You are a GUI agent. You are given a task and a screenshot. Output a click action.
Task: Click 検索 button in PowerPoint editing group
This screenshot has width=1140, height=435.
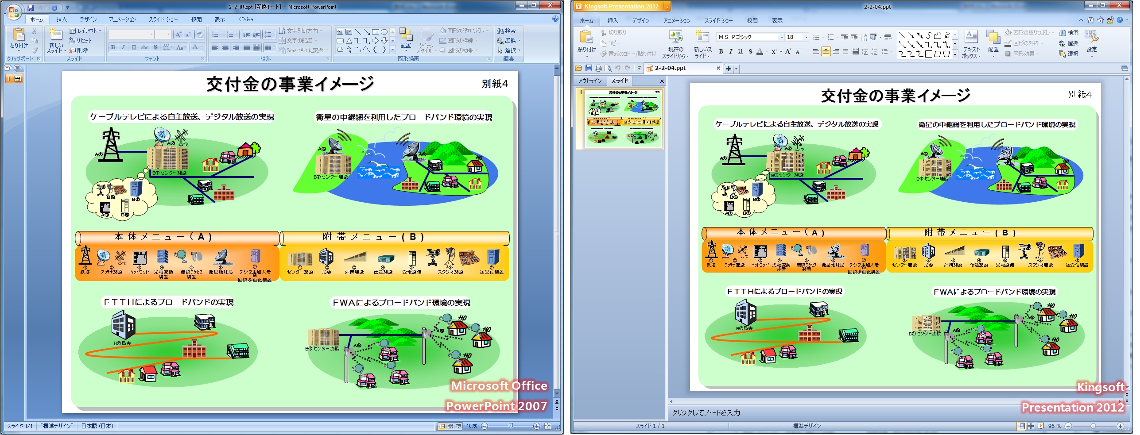507,31
